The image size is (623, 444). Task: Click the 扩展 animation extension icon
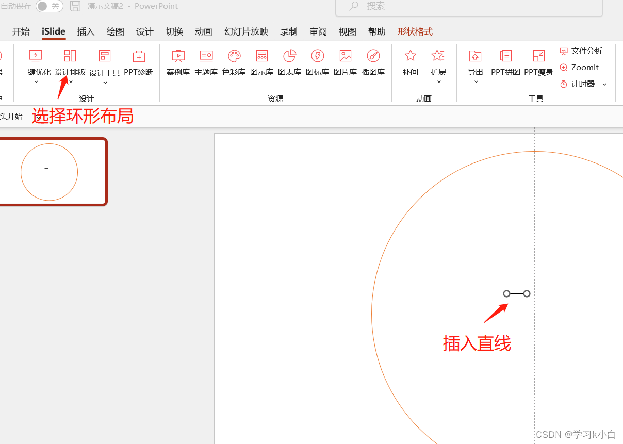click(x=438, y=56)
